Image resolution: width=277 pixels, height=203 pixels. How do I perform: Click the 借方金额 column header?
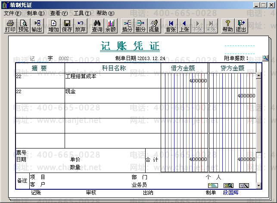tap(184, 68)
